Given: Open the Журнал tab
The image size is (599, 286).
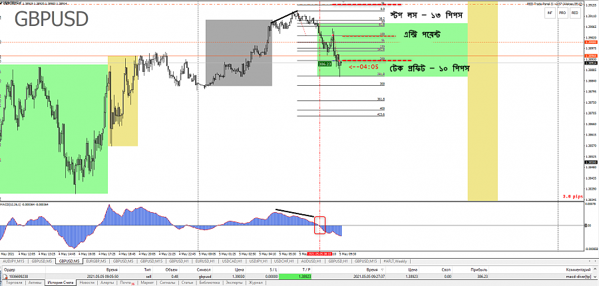Looking at the screenshot, I should coord(256,283).
